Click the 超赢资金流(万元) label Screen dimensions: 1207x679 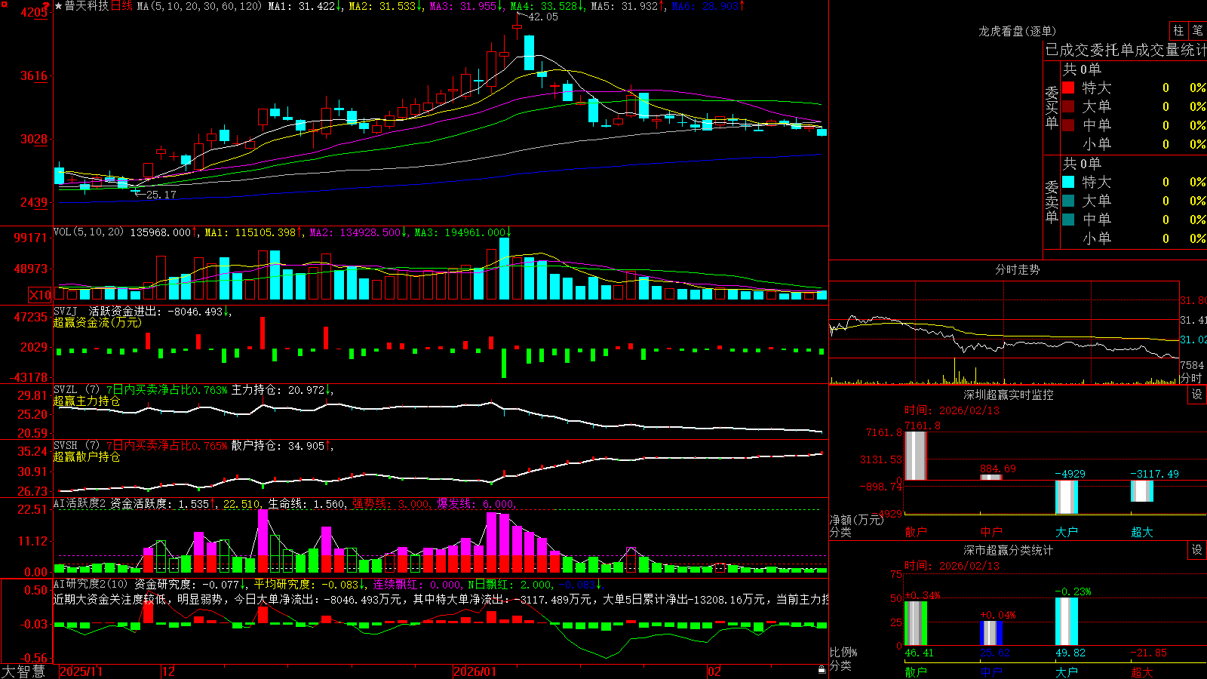click(97, 323)
